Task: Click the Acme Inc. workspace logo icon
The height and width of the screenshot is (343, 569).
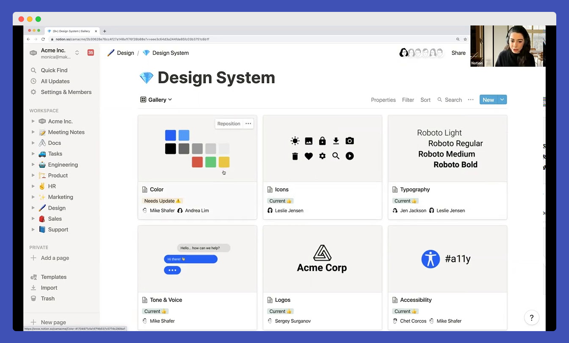Action: tap(33, 53)
